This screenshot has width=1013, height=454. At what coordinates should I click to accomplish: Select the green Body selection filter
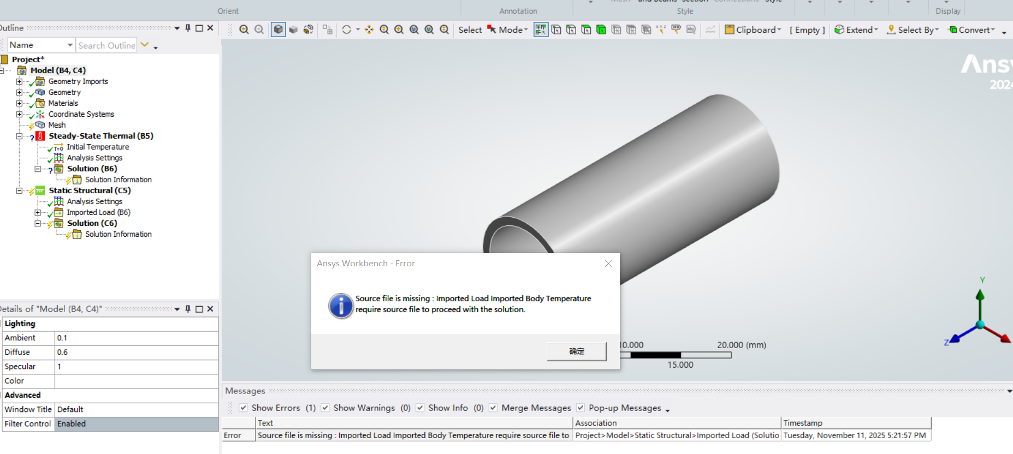[x=601, y=30]
